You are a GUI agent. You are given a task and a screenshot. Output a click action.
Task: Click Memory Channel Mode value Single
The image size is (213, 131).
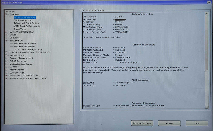118,55
